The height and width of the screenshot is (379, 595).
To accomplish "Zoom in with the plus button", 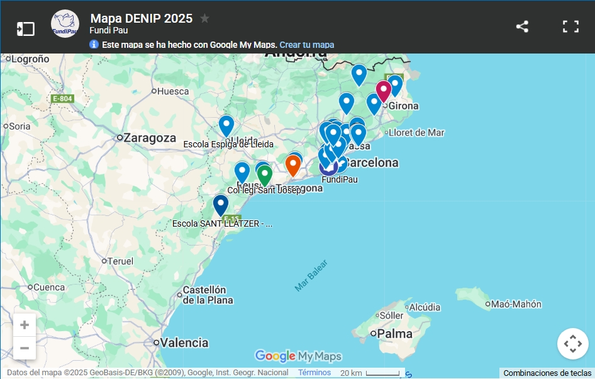I will point(25,325).
